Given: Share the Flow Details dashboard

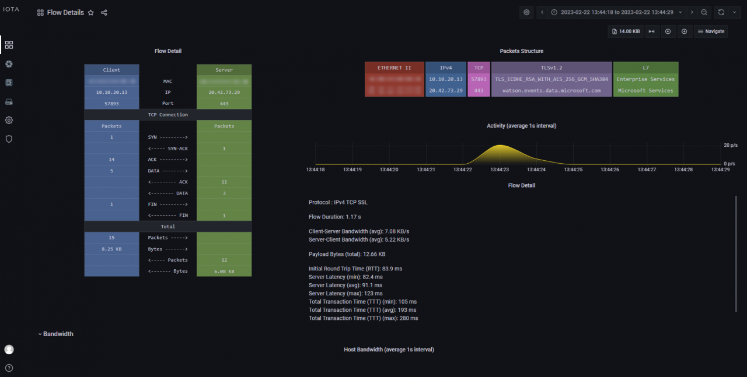Looking at the screenshot, I should pyautogui.click(x=103, y=12).
